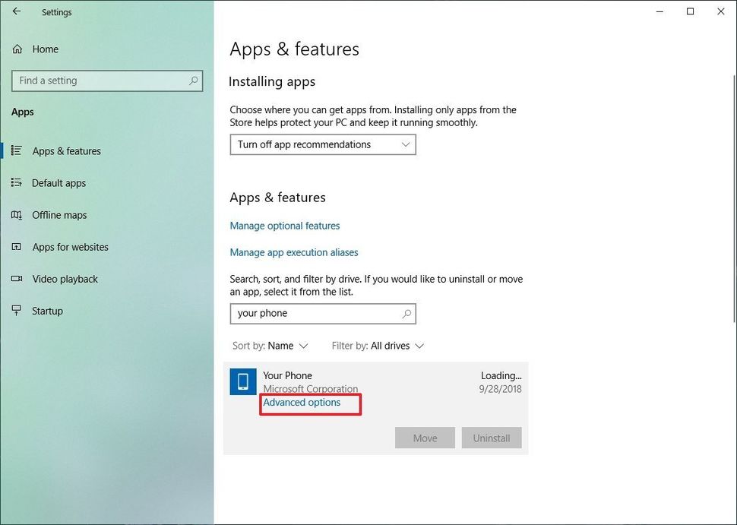Open the Home settings page
Viewport: 737px width, 525px height.
(46, 49)
